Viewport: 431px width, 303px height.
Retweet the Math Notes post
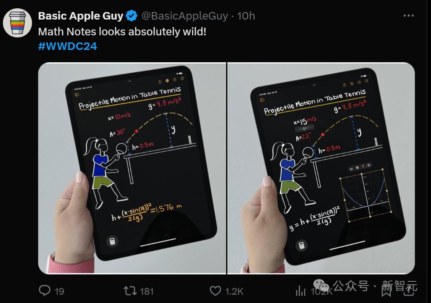tap(131, 291)
